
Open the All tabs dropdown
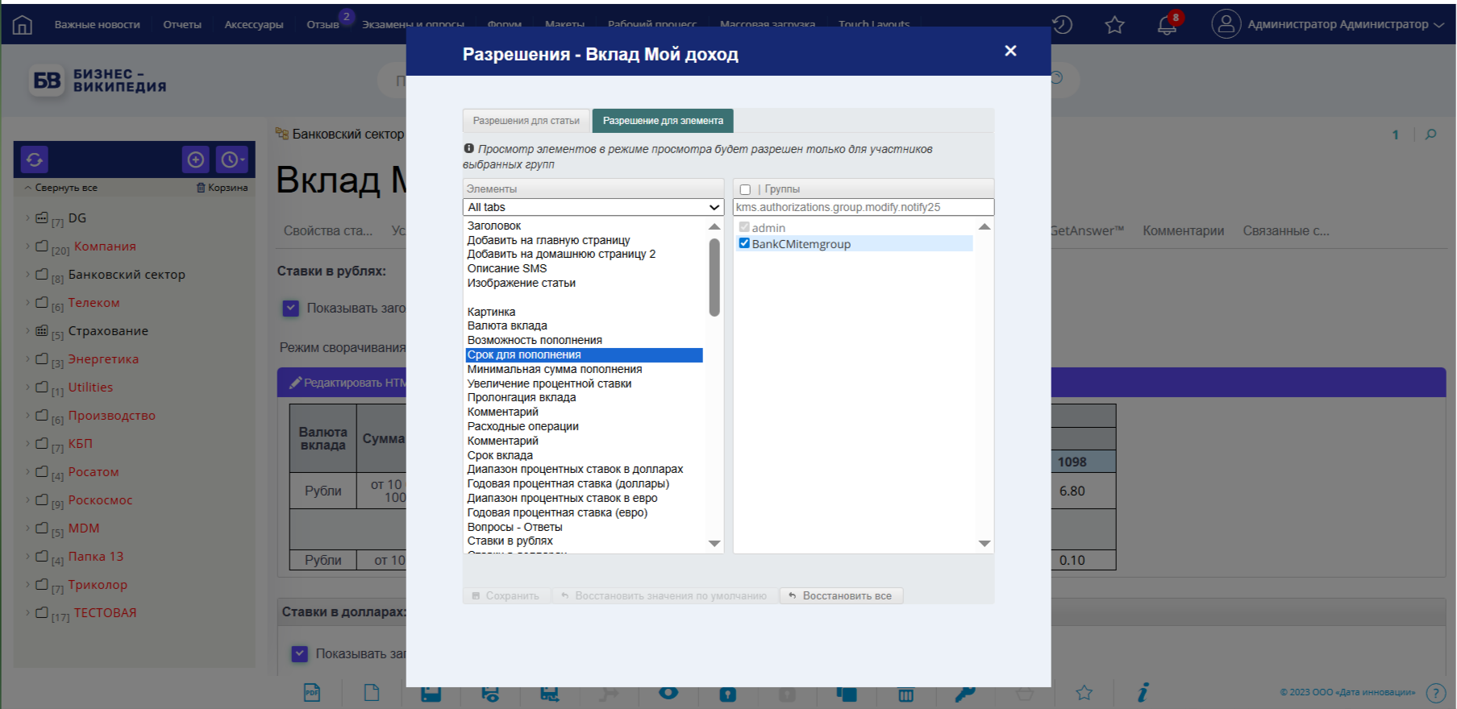pyautogui.click(x=593, y=207)
